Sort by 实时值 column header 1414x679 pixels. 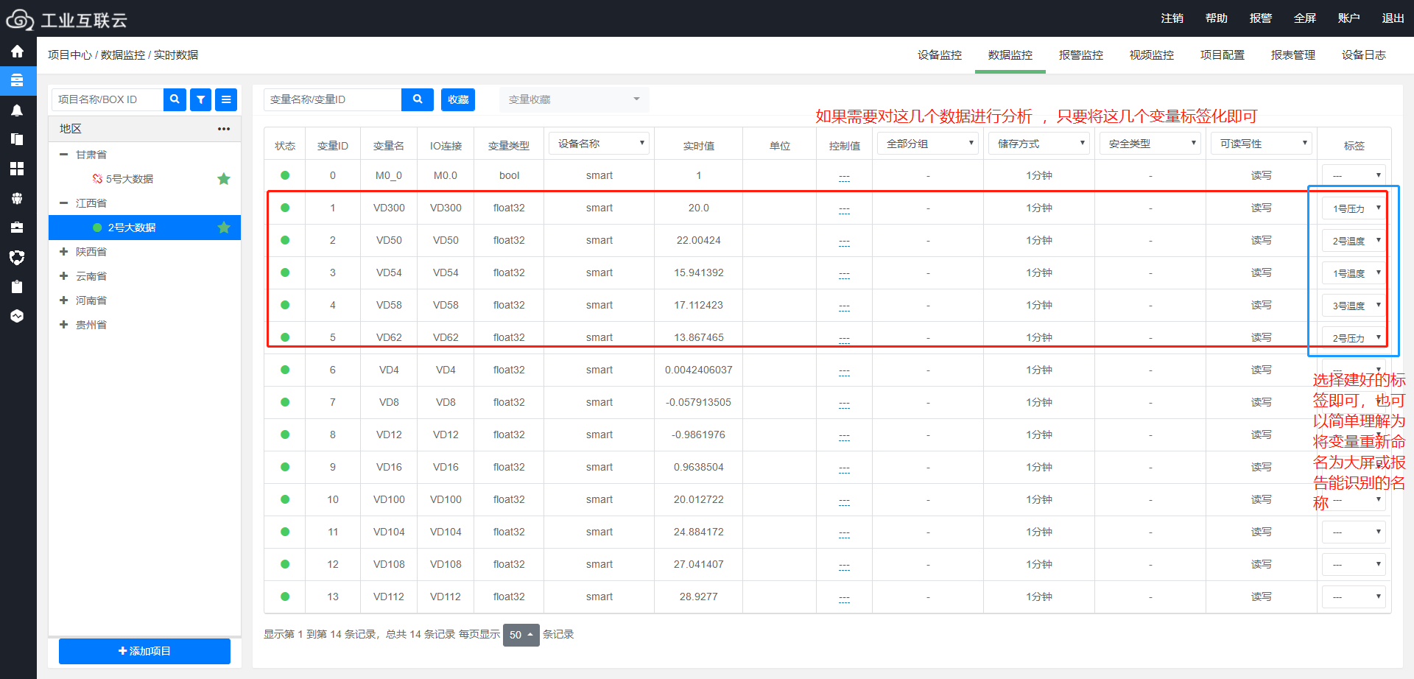coord(699,146)
